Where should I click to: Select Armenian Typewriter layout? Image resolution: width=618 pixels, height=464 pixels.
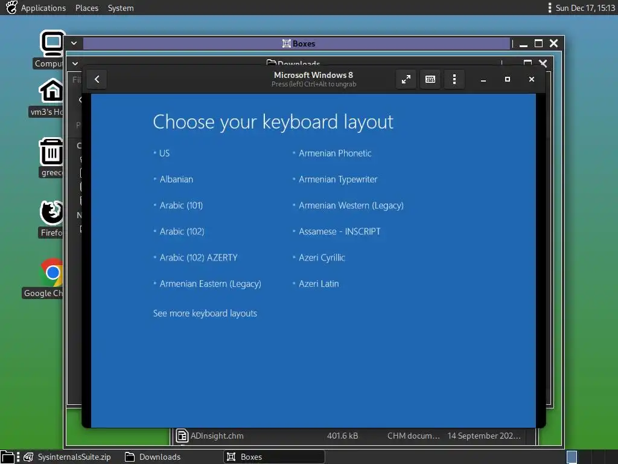pos(338,179)
